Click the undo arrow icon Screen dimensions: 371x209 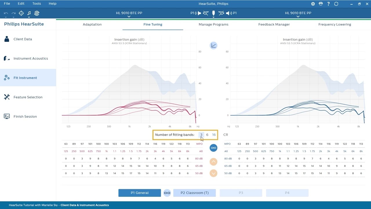click(6, 13)
